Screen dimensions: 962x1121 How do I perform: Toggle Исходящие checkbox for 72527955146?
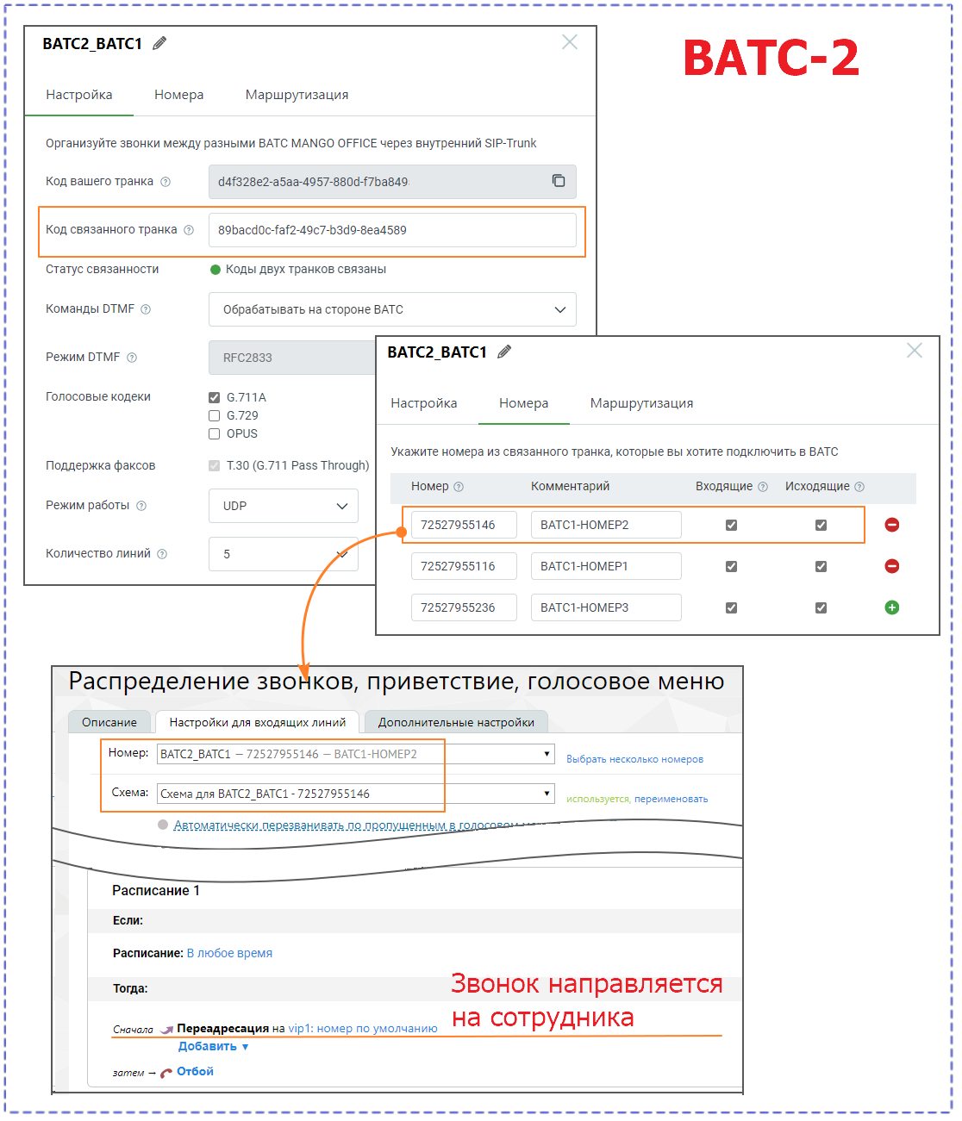coord(821,525)
